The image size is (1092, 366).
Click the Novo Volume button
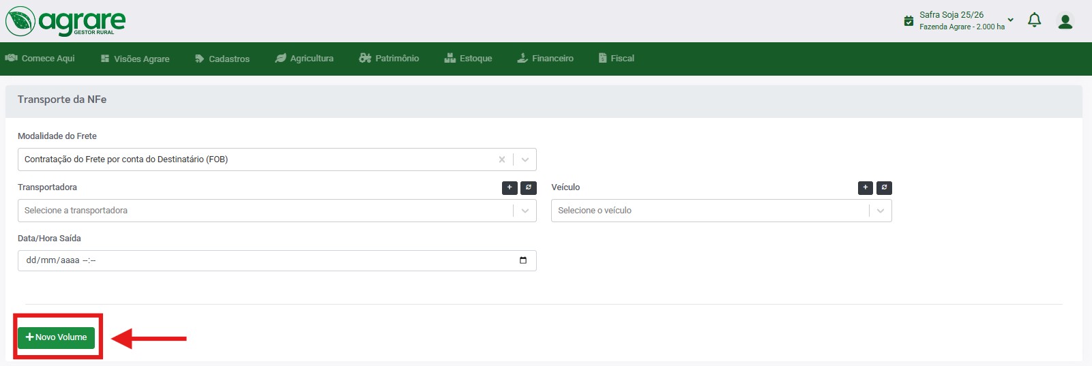(56, 337)
